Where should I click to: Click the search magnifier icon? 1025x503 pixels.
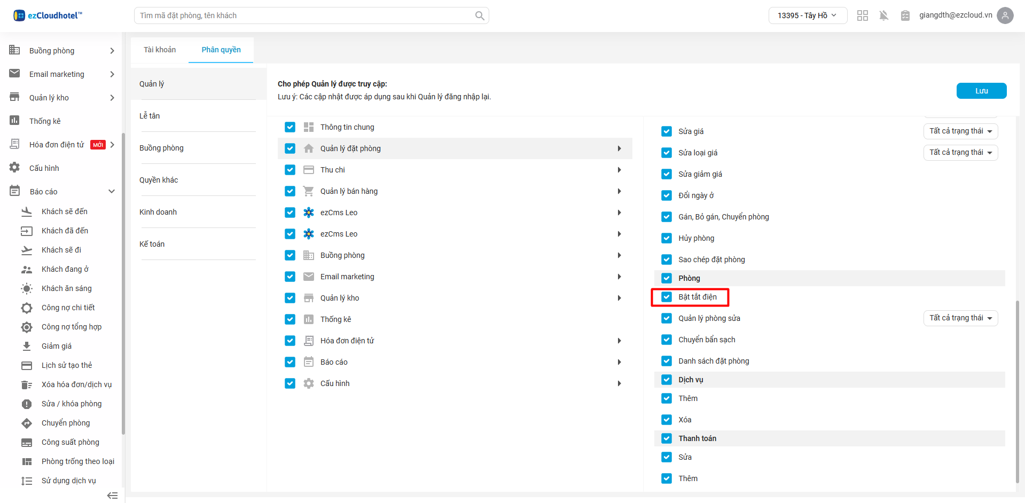[480, 15]
